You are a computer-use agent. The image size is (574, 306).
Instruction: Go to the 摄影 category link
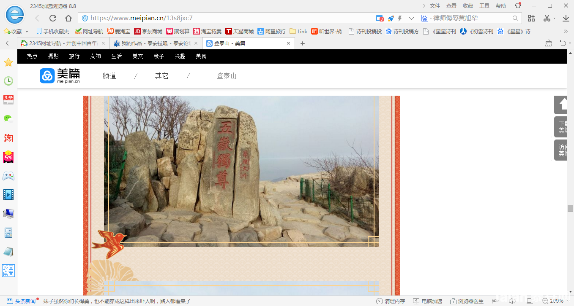[x=53, y=56]
